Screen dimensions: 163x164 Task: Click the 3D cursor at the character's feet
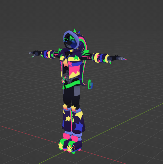click(72, 147)
